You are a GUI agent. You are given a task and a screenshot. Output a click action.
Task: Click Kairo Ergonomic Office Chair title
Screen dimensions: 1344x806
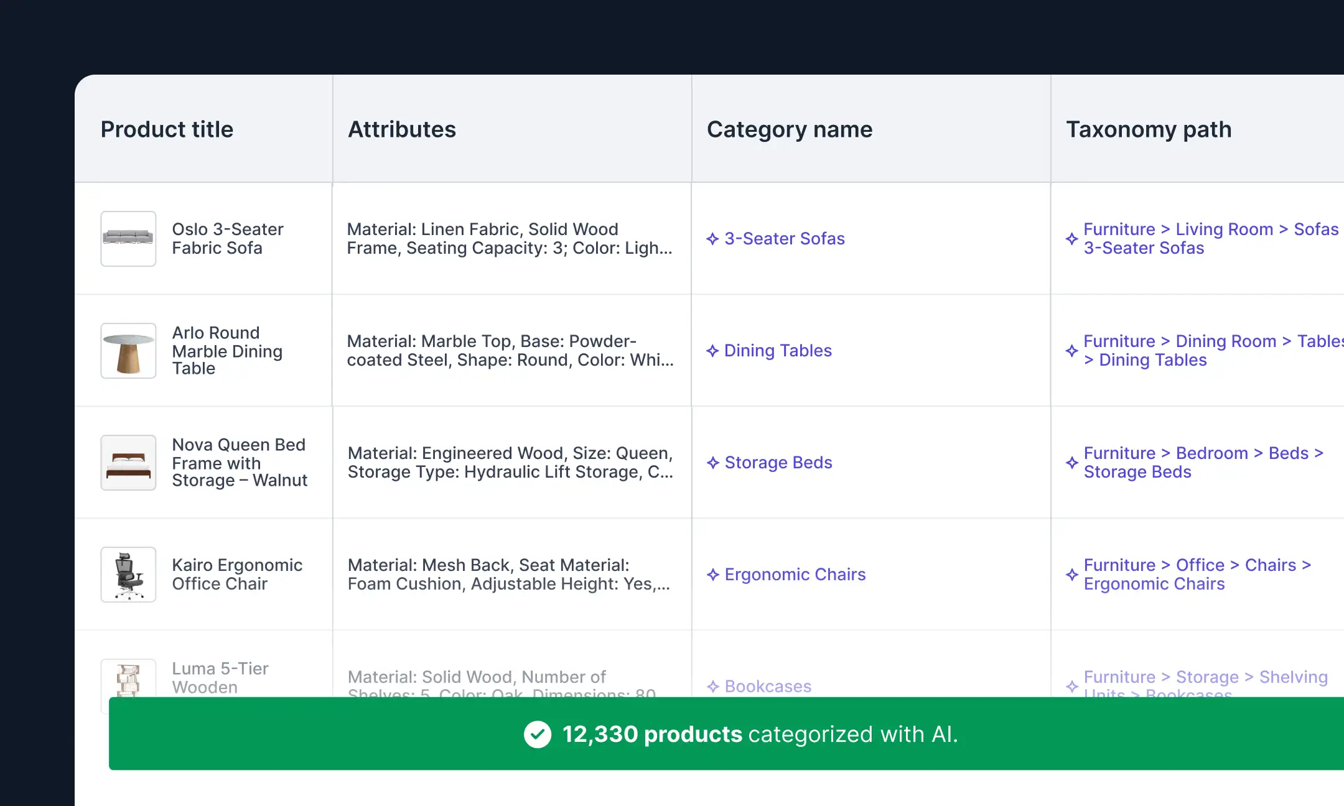click(x=237, y=575)
